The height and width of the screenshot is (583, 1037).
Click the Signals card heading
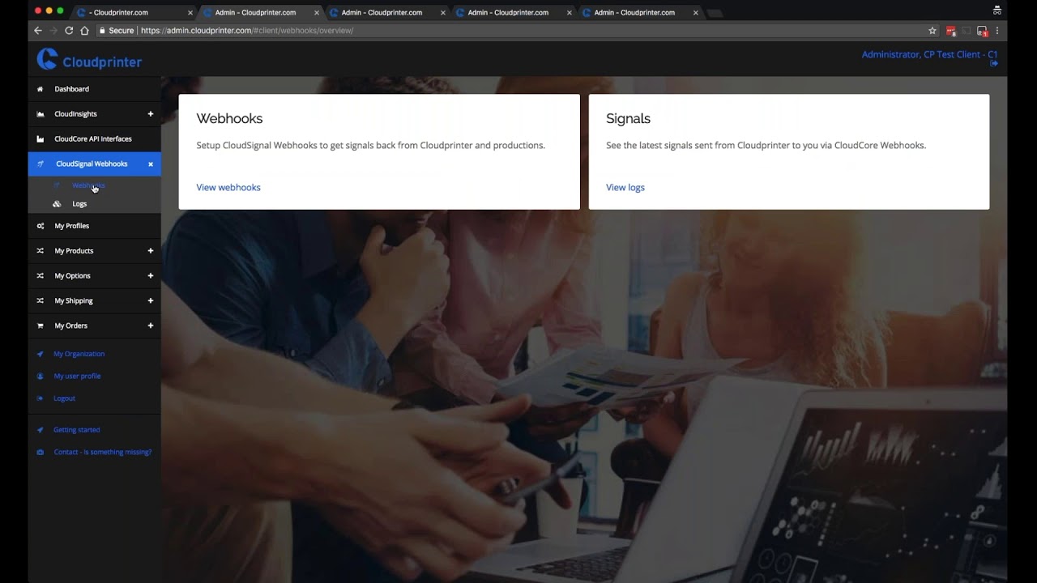(x=628, y=118)
